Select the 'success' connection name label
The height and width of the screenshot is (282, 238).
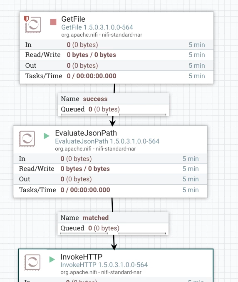[x=95, y=99]
